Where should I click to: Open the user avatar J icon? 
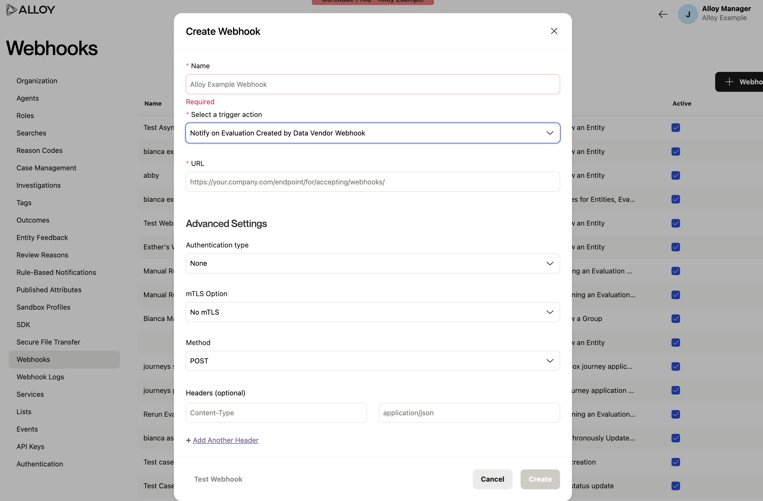(x=688, y=14)
